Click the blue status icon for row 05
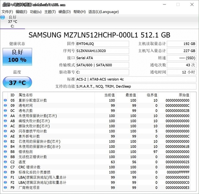The height and width of the screenshot is (194, 199). click(5, 101)
